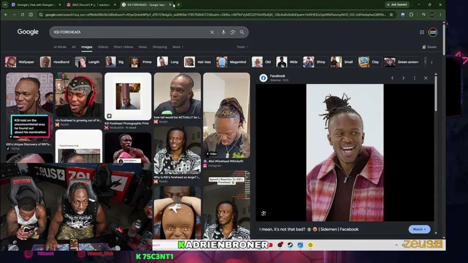Screen dimensions: 468x263
Task: Open the 'Why is KSI's forehead so large' result
Action: (177, 155)
